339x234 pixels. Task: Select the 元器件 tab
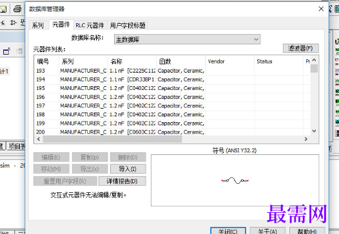click(61, 24)
